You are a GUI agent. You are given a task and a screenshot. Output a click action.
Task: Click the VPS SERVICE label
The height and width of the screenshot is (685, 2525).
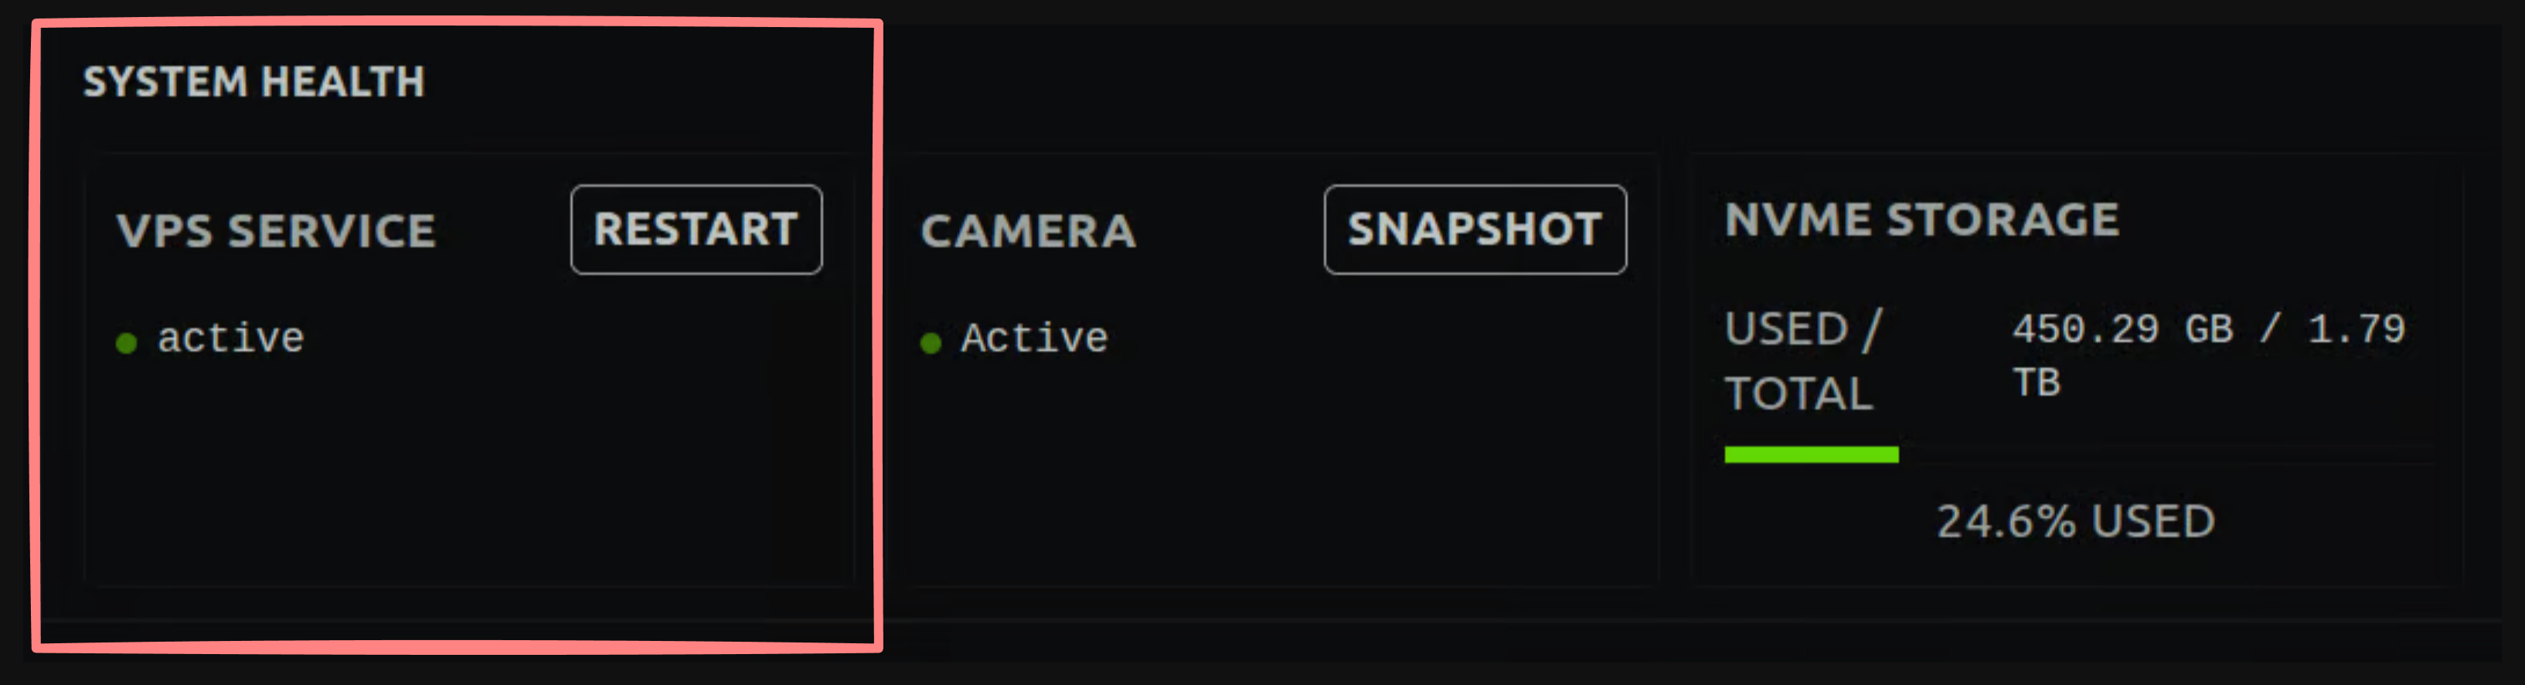click(275, 231)
